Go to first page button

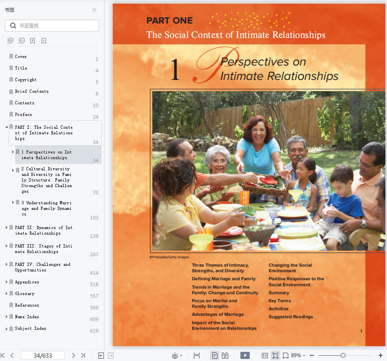[3, 355]
